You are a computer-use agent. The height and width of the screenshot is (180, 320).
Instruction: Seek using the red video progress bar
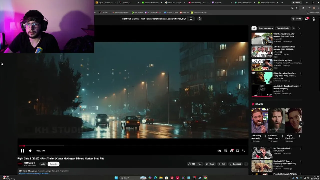[133, 146]
